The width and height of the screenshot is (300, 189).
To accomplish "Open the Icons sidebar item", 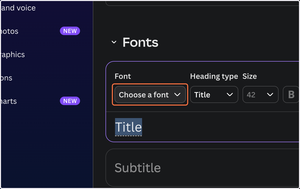I will [x=6, y=78].
